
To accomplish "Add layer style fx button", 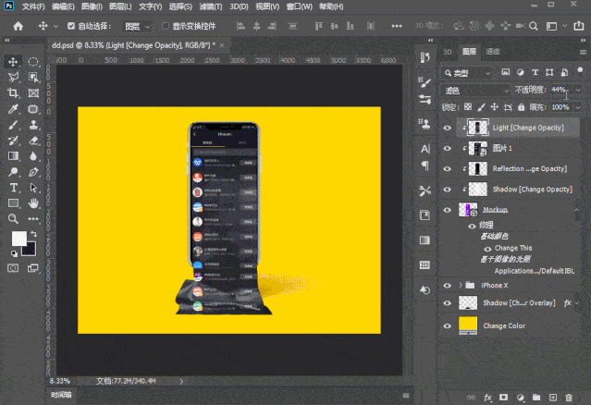I will [x=487, y=398].
